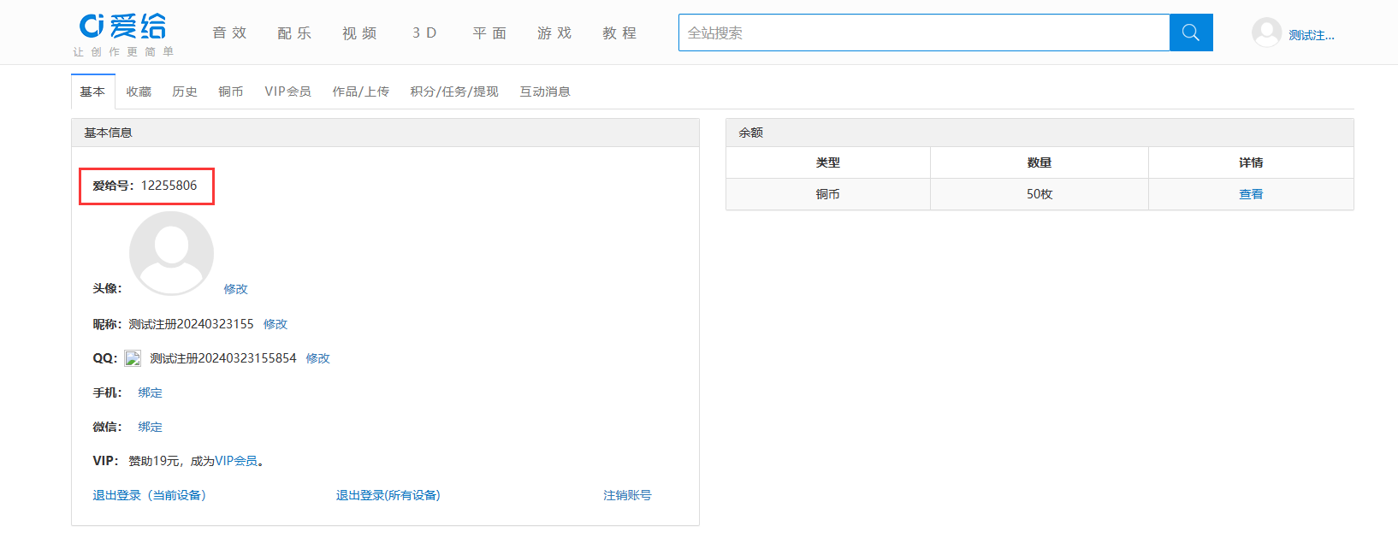Viewport: 1398px width, 543px height.
Task: Click the blue search magnifier button
Action: click(x=1191, y=32)
